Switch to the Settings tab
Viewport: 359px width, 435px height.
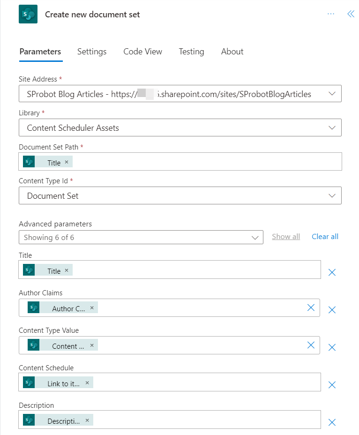point(92,52)
